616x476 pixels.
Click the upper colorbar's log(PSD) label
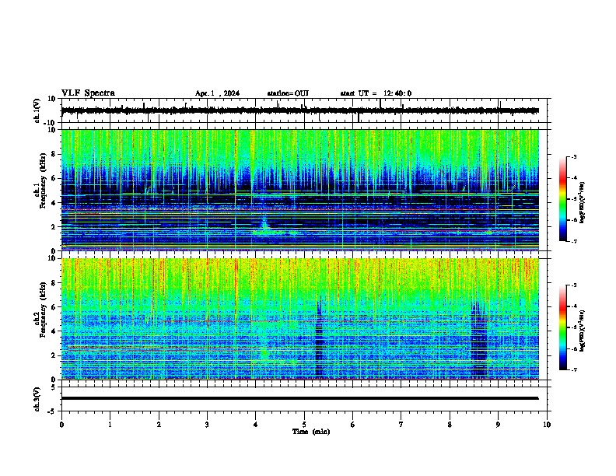(582, 202)
